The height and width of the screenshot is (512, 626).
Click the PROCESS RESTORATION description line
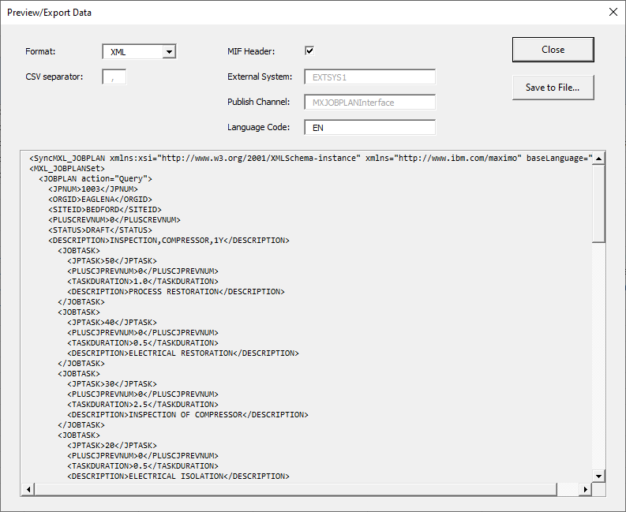coord(176,292)
